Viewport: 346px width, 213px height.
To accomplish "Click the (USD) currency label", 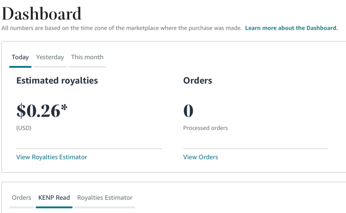I will (24, 128).
